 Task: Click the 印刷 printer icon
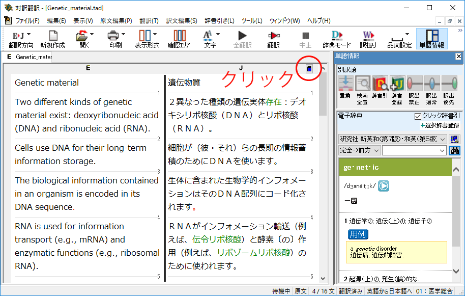[113, 36]
